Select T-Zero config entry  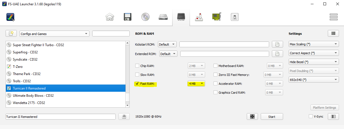66,66
